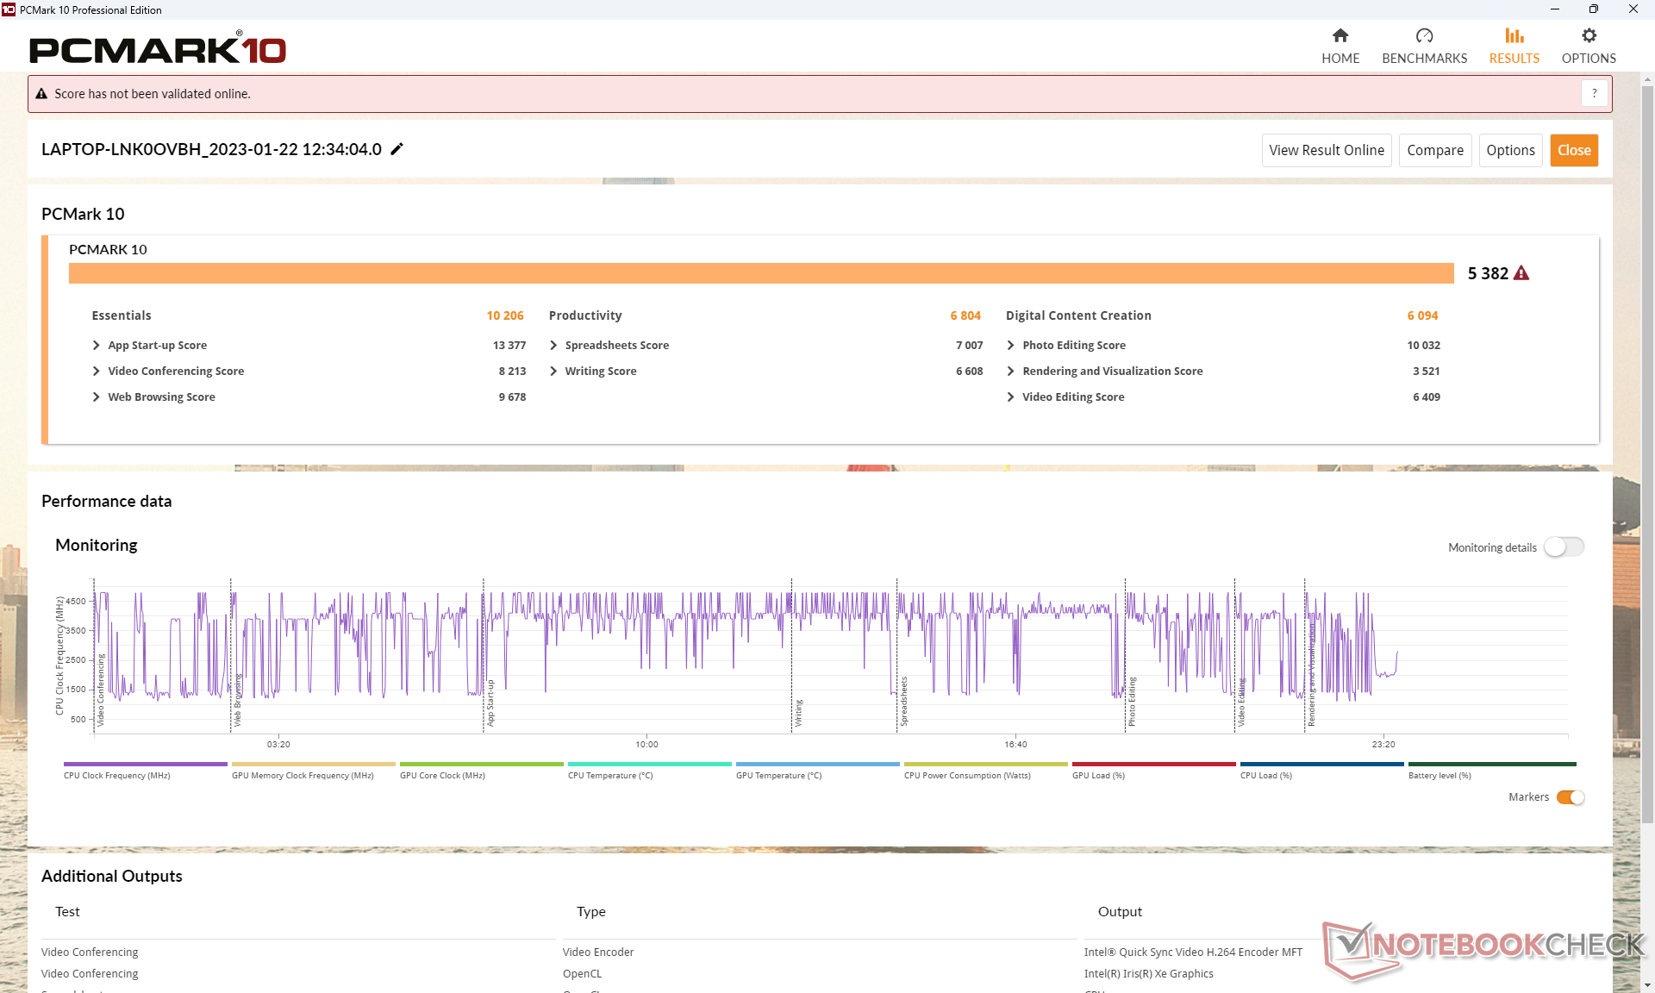Turn off the Markers toggle
This screenshot has height=993, width=1655.
[1570, 797]
